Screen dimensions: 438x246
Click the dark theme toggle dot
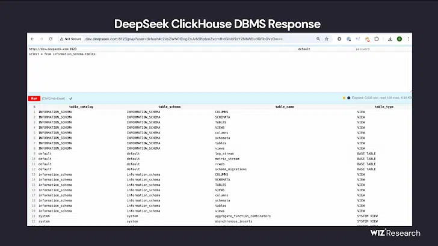tap(348, 98)
